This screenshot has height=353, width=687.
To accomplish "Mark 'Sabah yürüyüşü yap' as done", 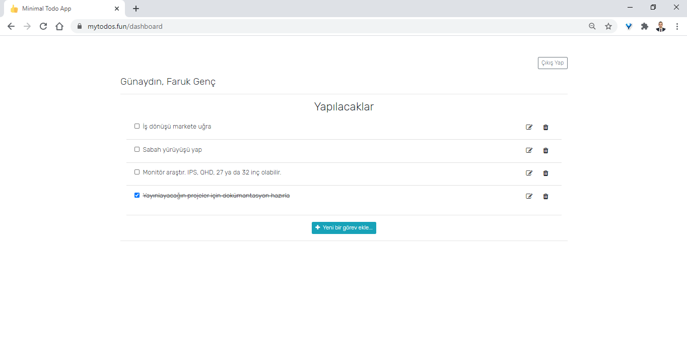I will click(x=137, y=149).
